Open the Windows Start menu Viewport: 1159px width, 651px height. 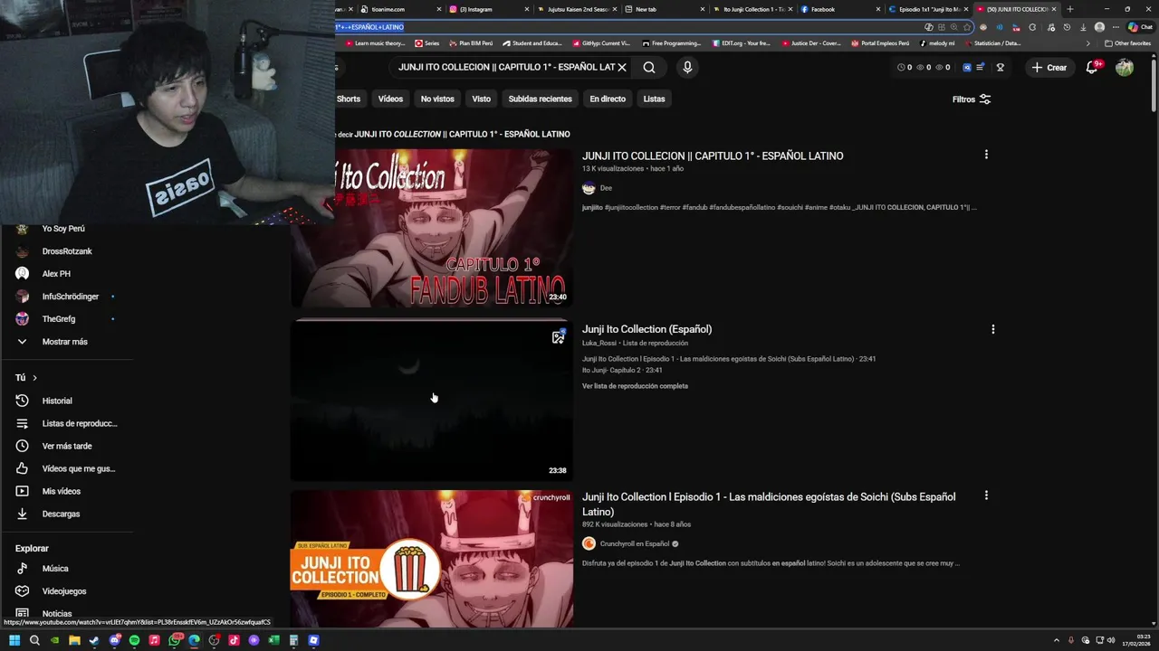pos(14,640)
